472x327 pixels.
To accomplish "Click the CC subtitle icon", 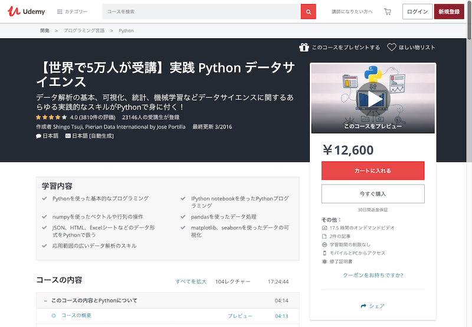I will (x=68, y=136).
